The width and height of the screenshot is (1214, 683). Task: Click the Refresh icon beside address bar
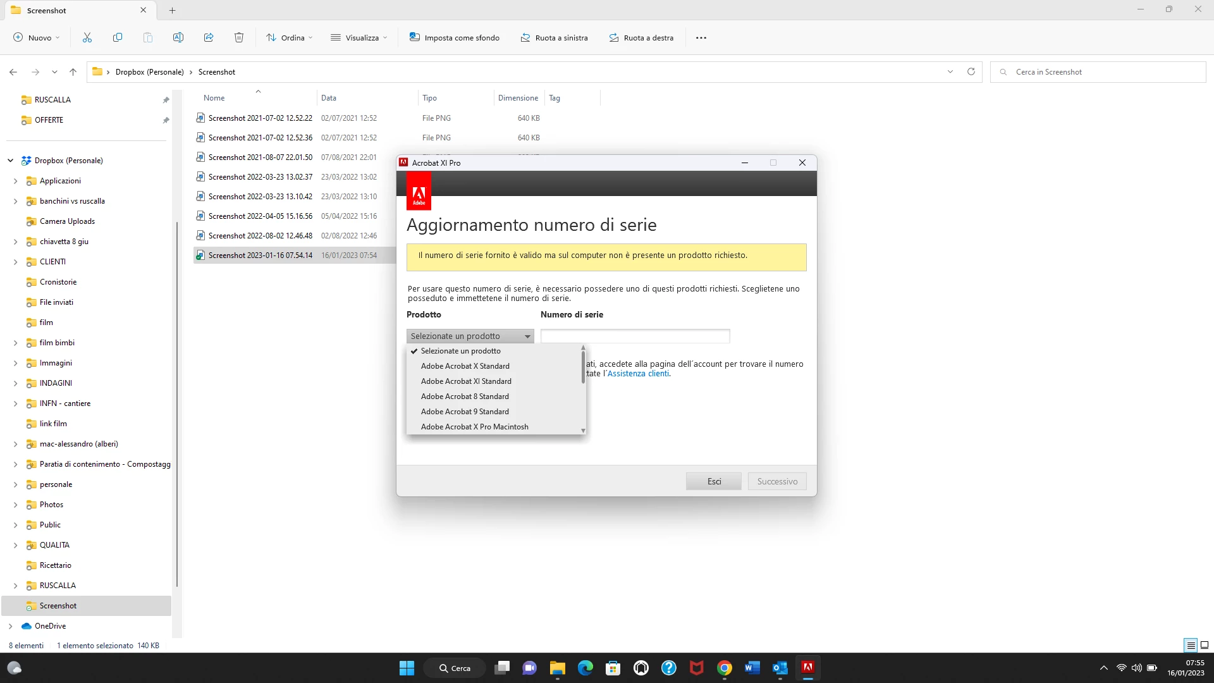pos(971,71)
